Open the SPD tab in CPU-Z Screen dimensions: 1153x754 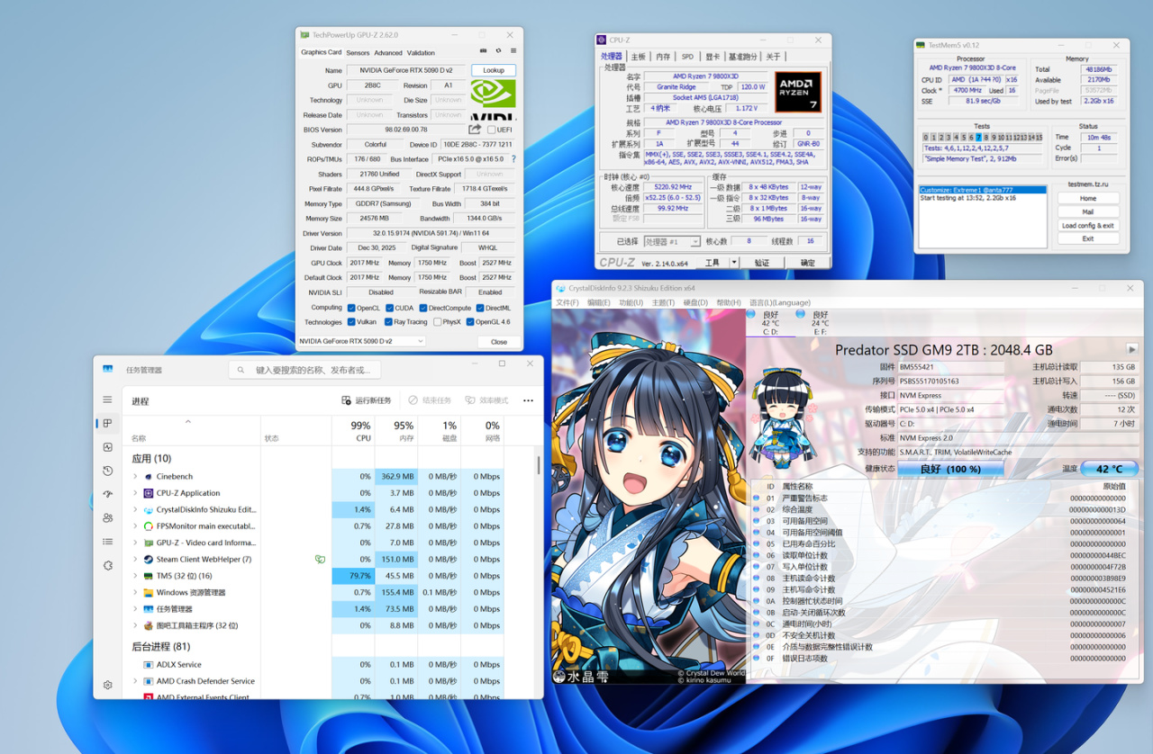point(687,57)
